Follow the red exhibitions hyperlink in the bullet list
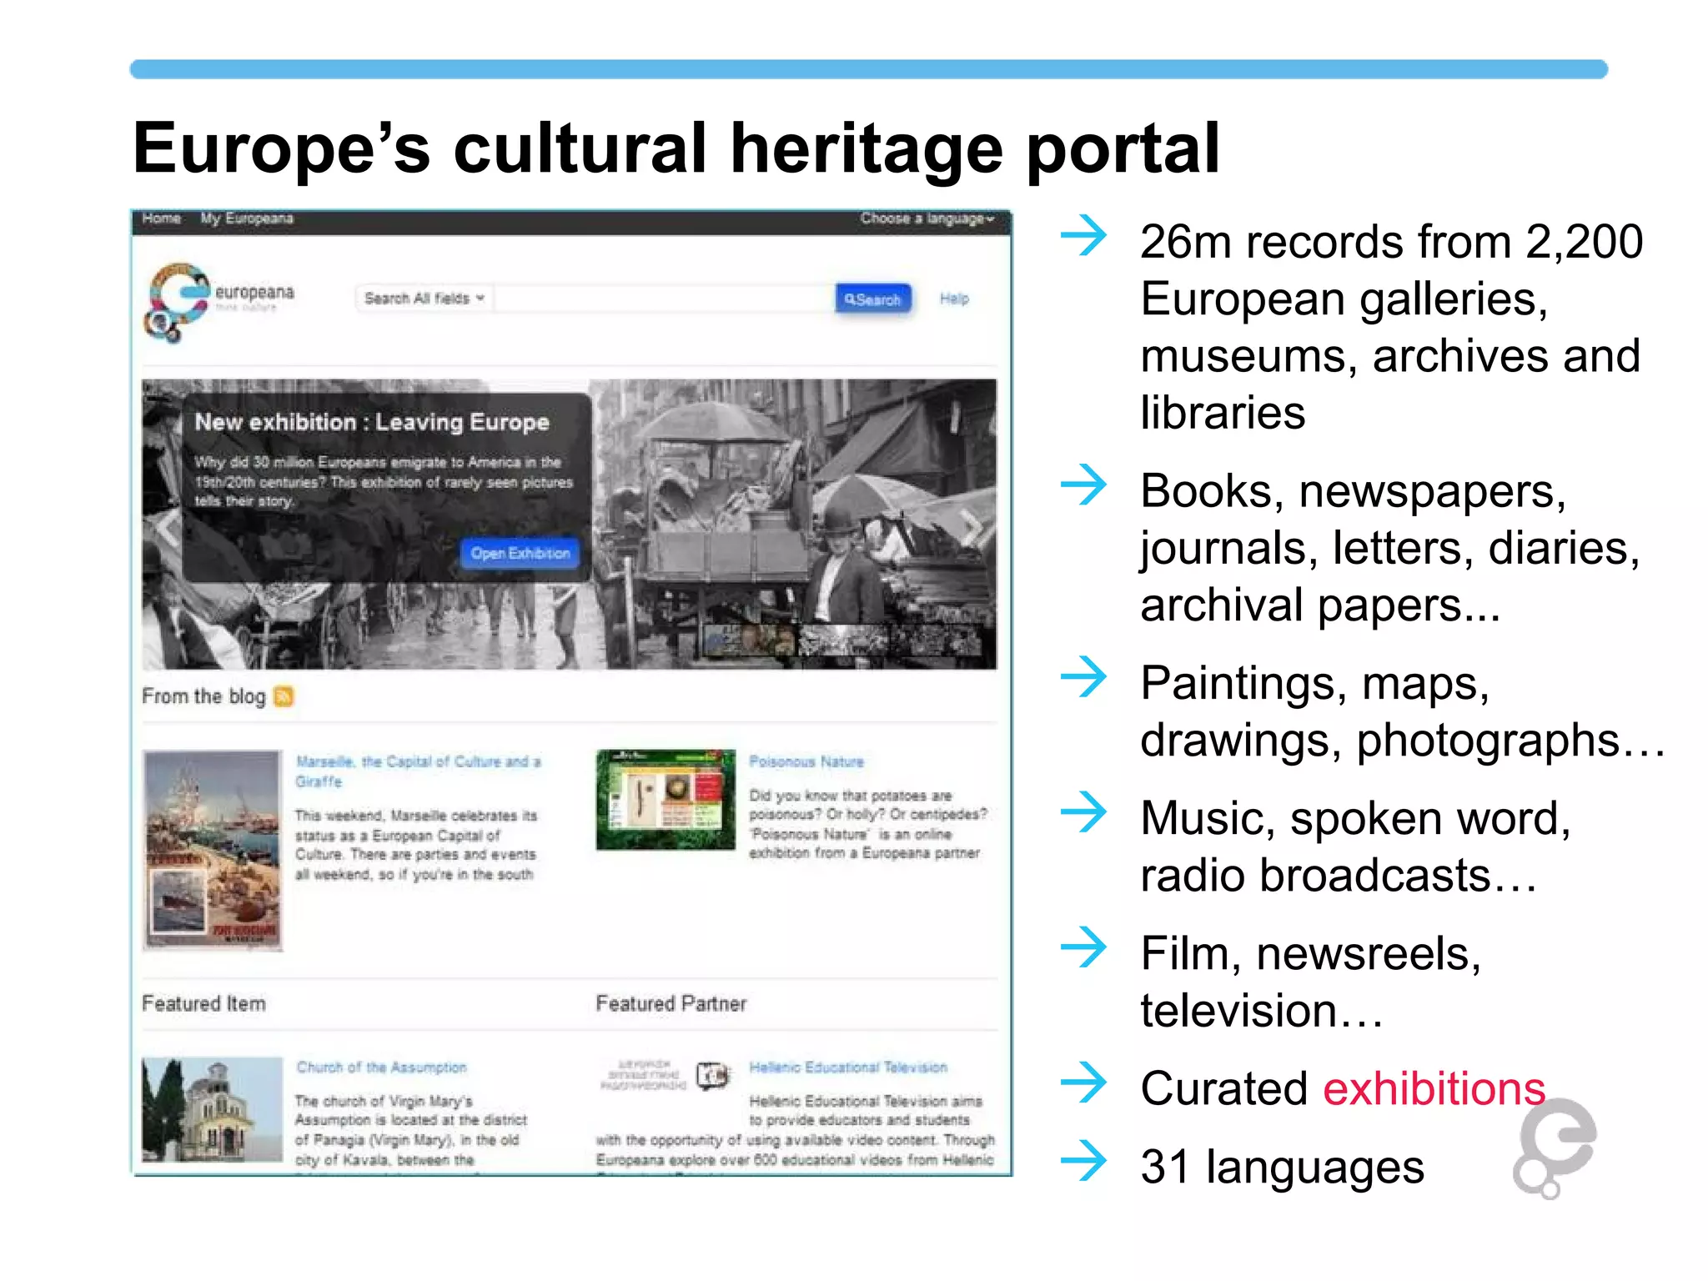This screenshot has height=1281, width=1708. click(1434, 1088)
